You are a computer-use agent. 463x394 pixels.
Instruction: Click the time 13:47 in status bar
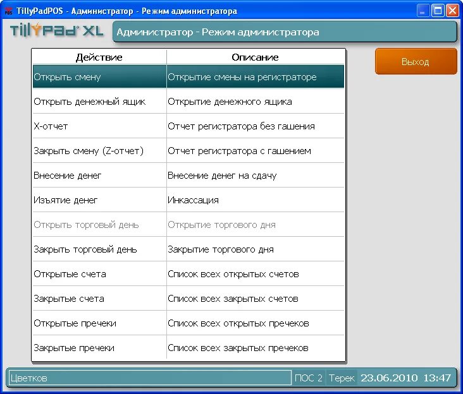tap(437, 378)
